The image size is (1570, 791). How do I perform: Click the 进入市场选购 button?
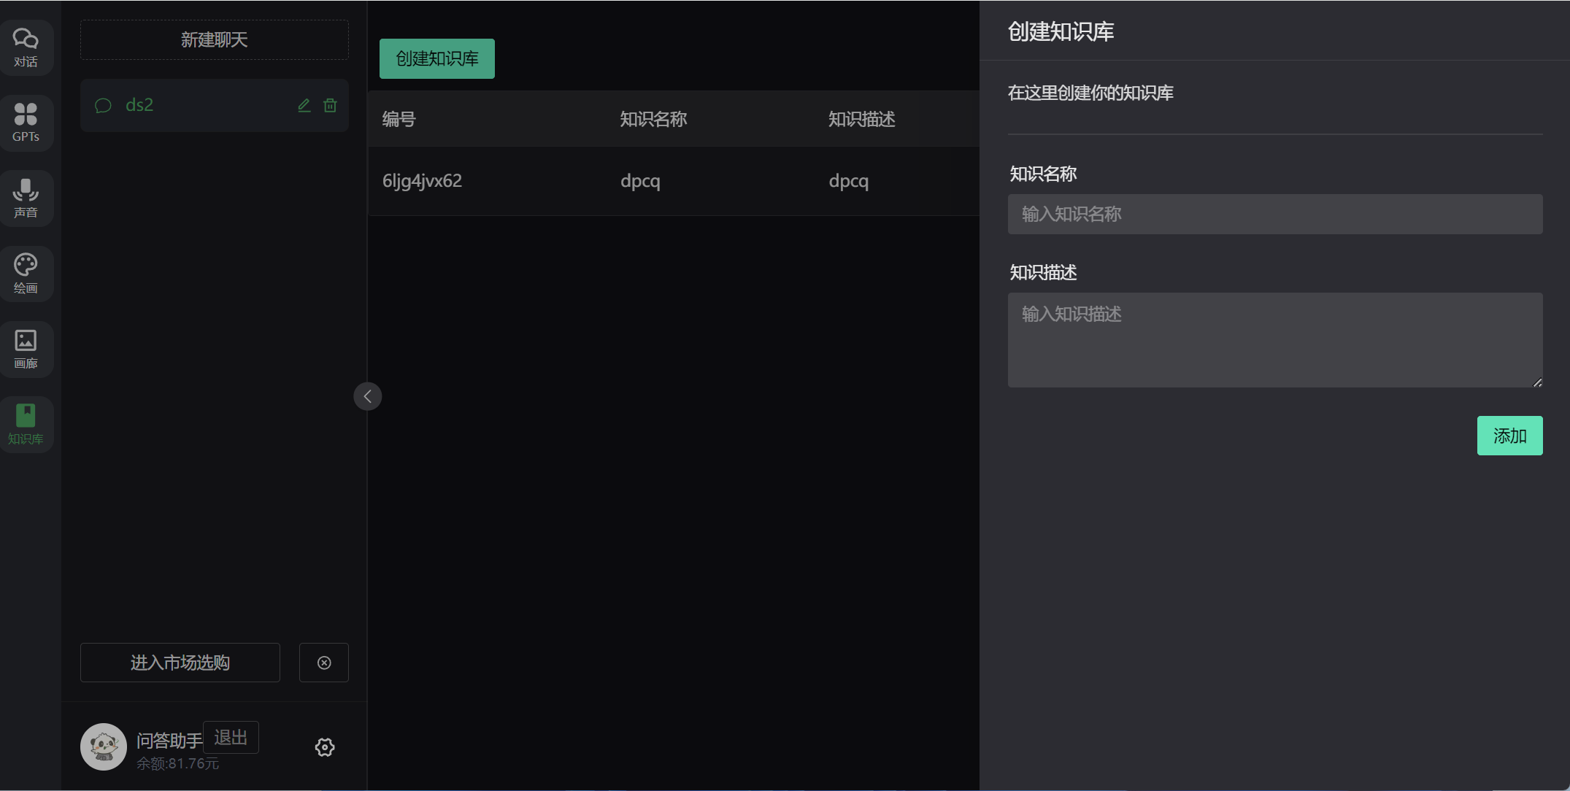(180, 663)
